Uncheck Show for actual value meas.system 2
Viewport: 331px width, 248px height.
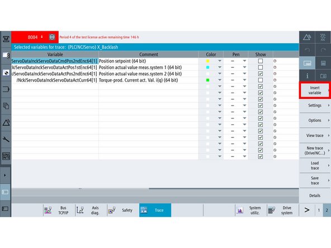[x=261, y=74]
